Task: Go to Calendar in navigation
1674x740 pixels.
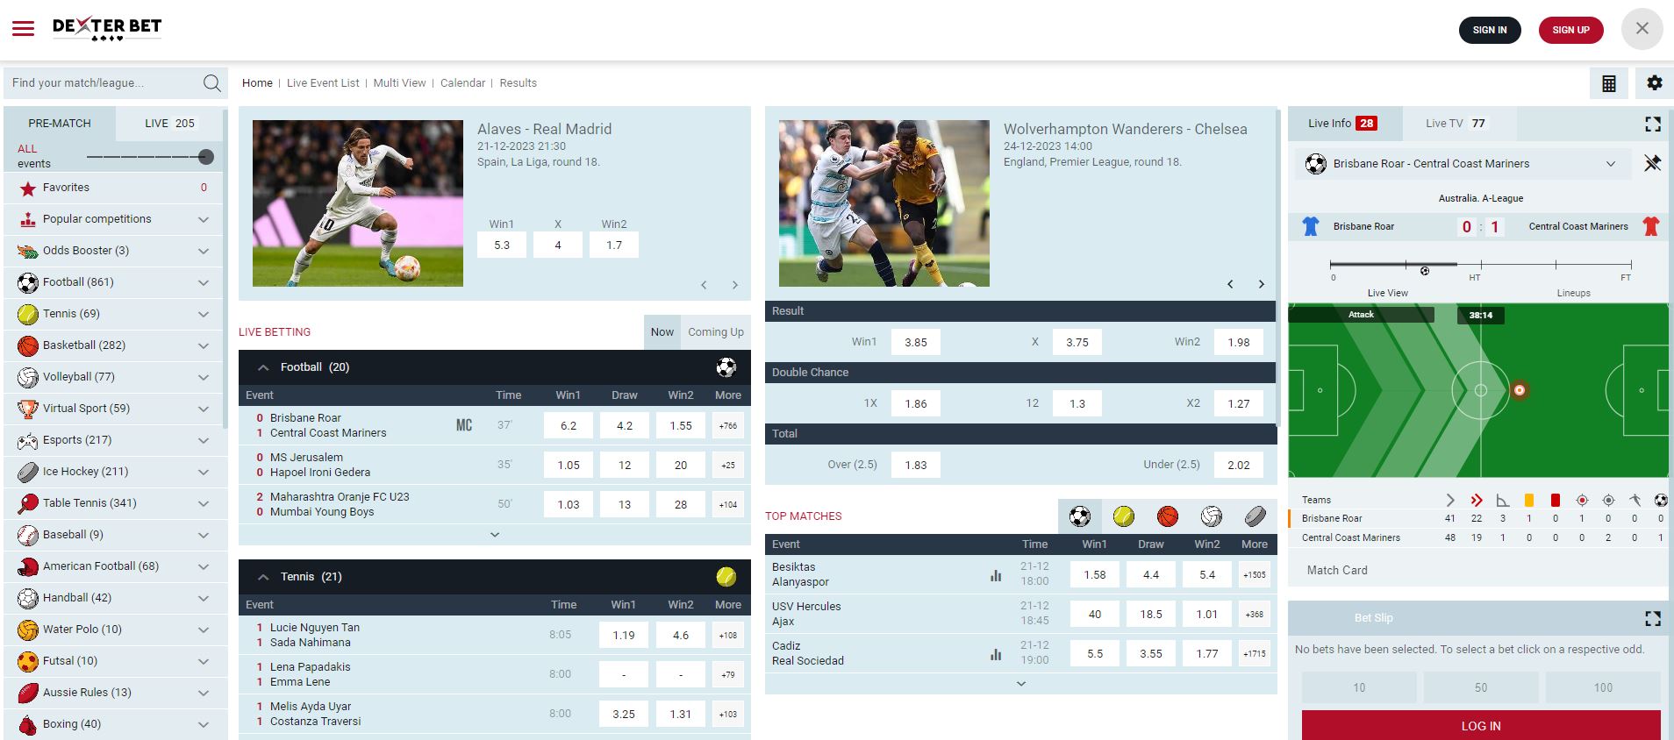Action: pos(462,83)
